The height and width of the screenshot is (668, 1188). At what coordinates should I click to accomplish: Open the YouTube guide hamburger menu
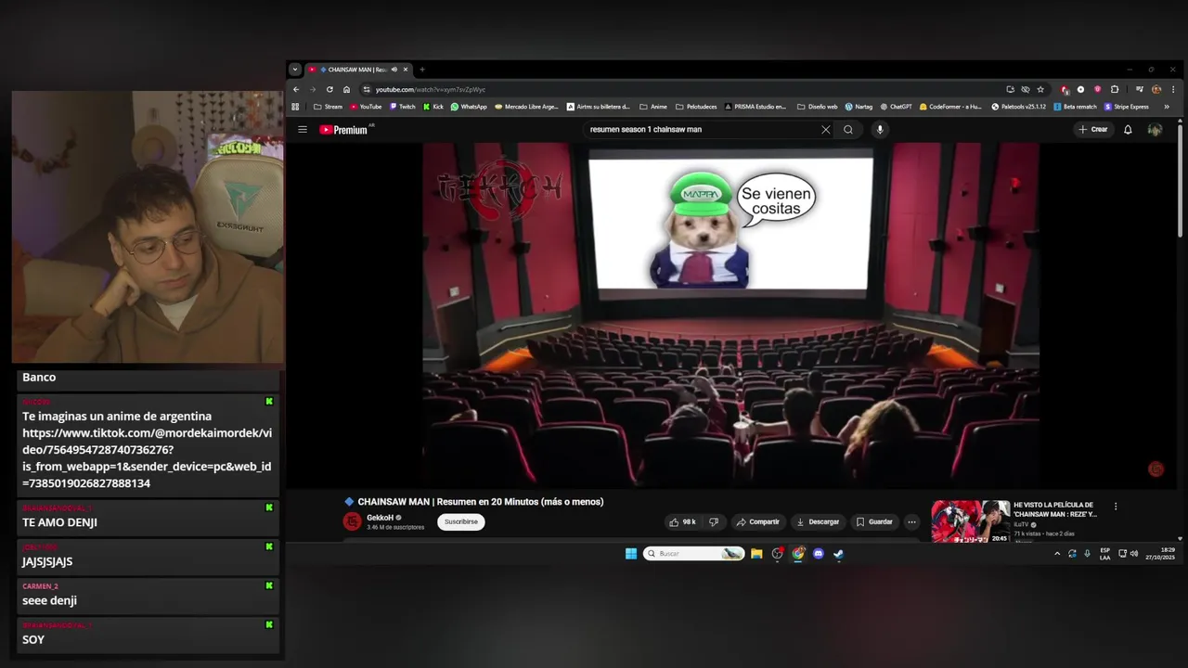coord(303,130)
